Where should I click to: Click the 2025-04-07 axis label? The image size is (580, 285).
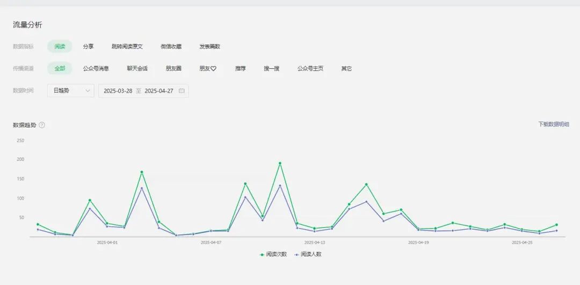tap(211, 243)
